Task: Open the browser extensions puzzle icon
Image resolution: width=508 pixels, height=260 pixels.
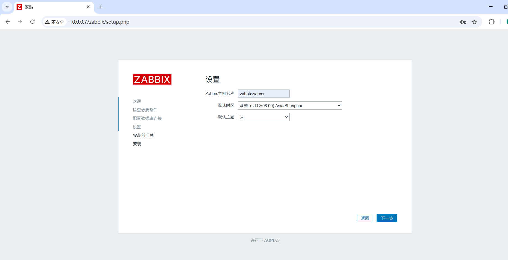Action: click(x=492, y=22)
